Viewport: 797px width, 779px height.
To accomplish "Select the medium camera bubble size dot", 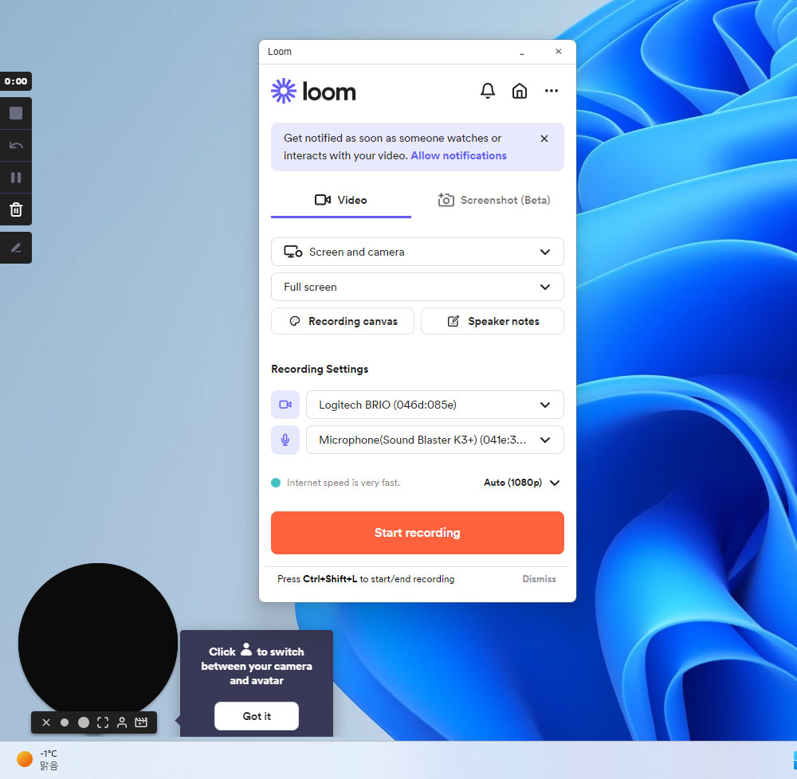I will coord(84,722).
